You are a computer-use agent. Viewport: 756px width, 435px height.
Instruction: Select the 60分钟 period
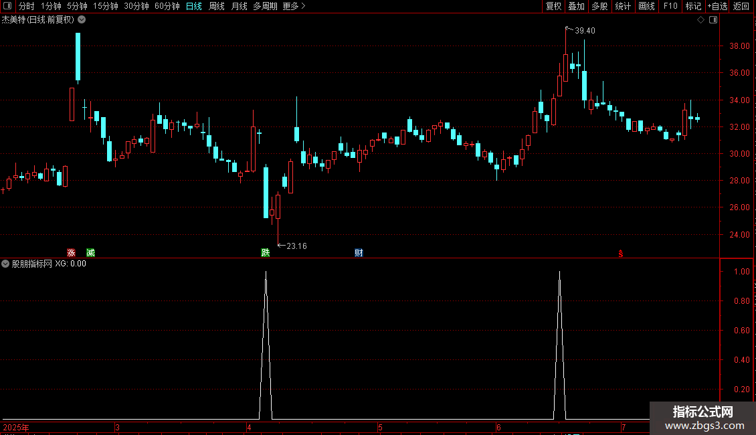point(167,6)
